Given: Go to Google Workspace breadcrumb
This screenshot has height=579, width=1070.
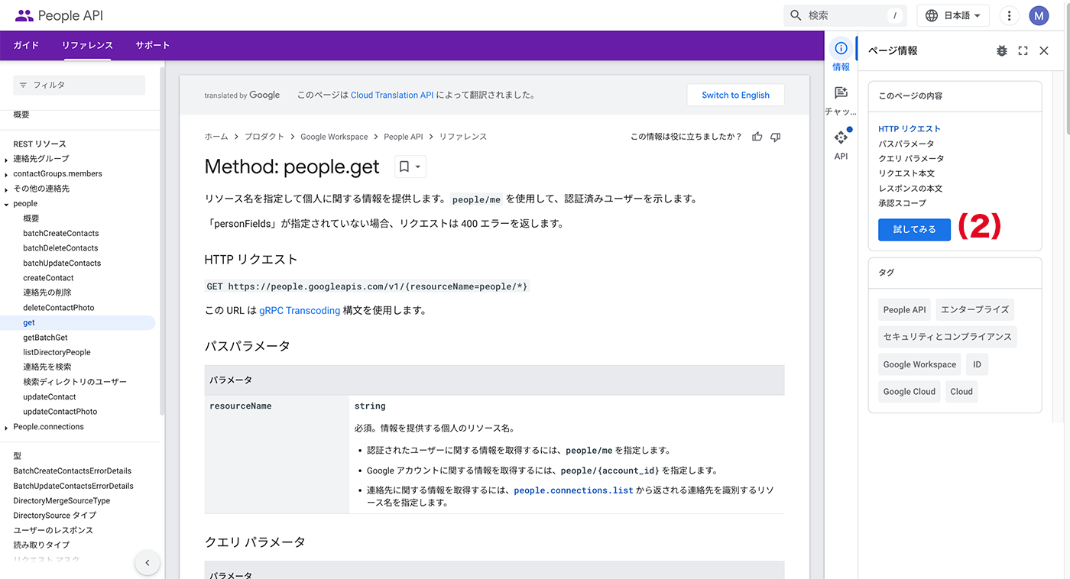Looking at the screenshot, I should (x=334, y=137).
